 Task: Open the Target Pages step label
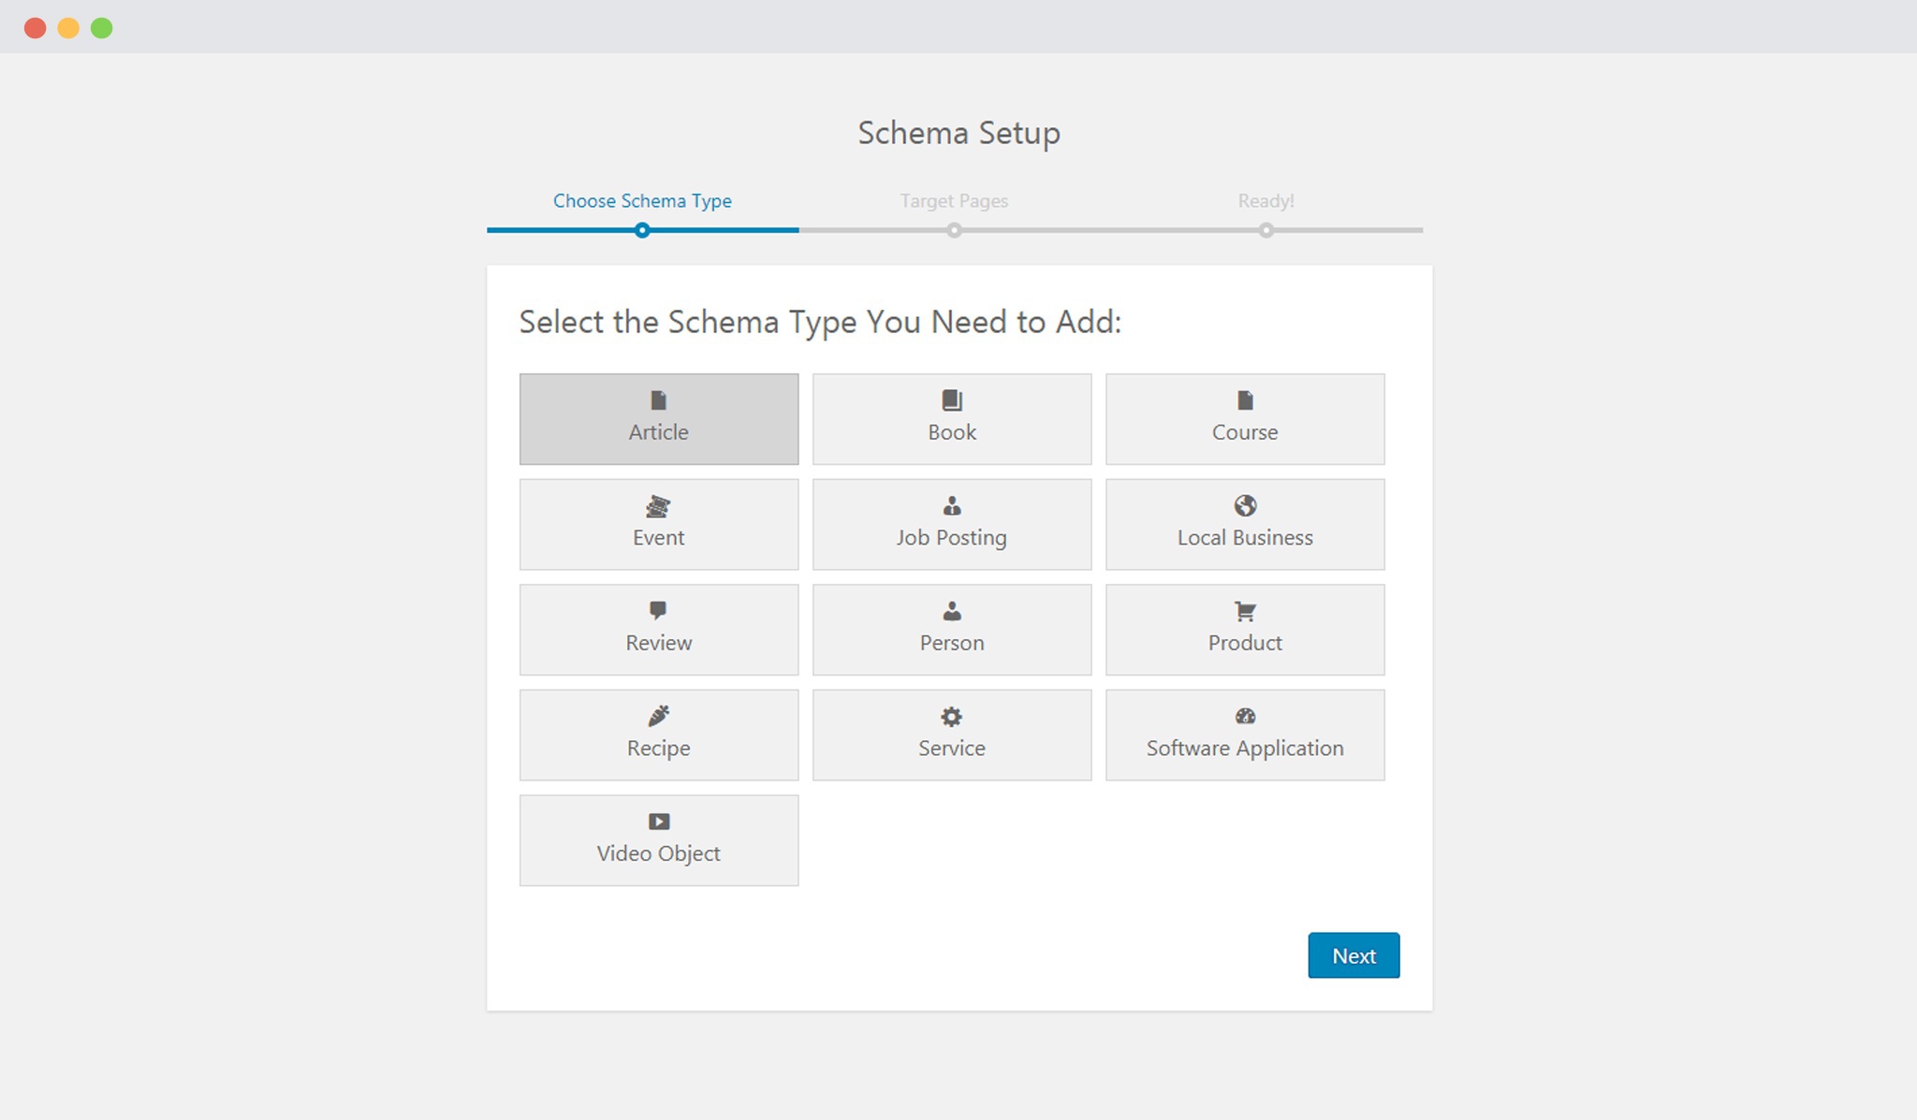(954, 201)
